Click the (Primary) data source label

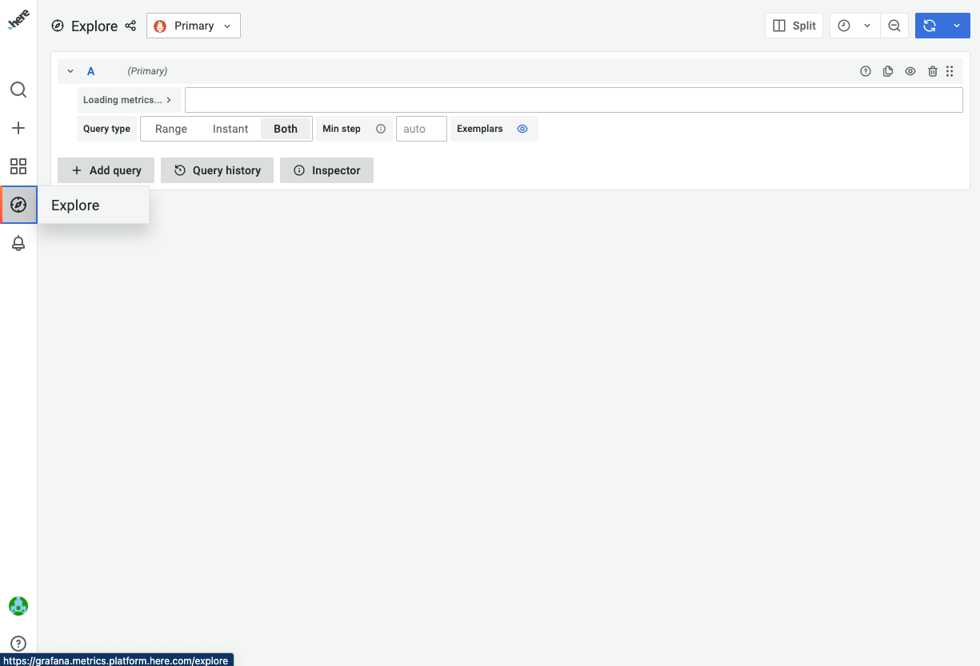click(147, 71)
